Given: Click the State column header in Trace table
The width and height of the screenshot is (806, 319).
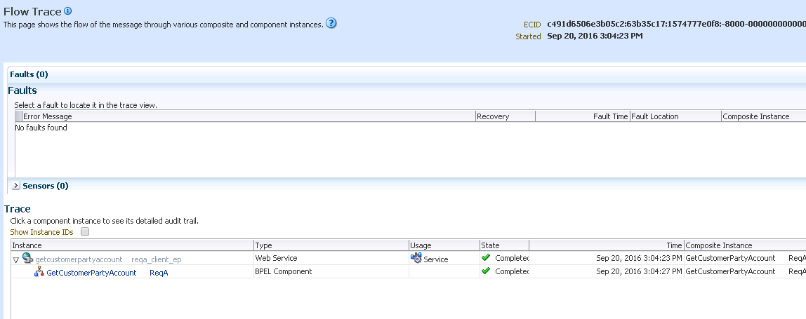Looking at the screenshot, I should [x=504, y=245].
